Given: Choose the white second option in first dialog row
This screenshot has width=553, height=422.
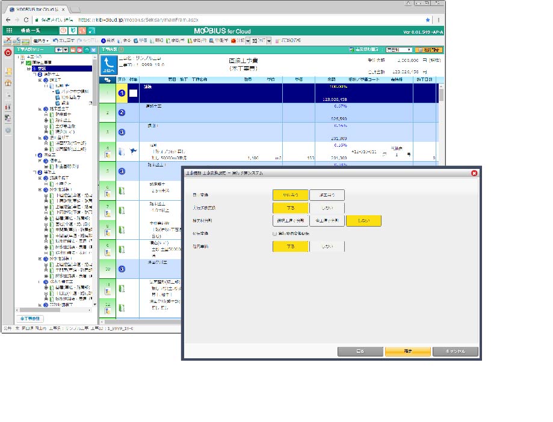Looking at the screenshot, I should [327, 194].
